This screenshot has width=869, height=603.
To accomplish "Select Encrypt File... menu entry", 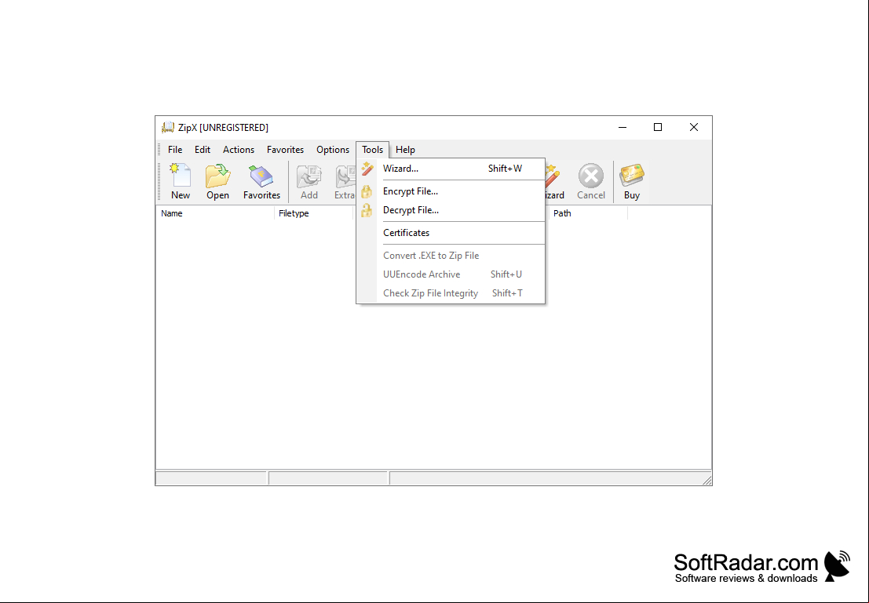I will [451, 191].
